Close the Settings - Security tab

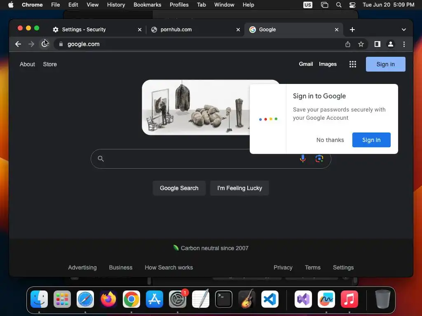pos(139,30)
